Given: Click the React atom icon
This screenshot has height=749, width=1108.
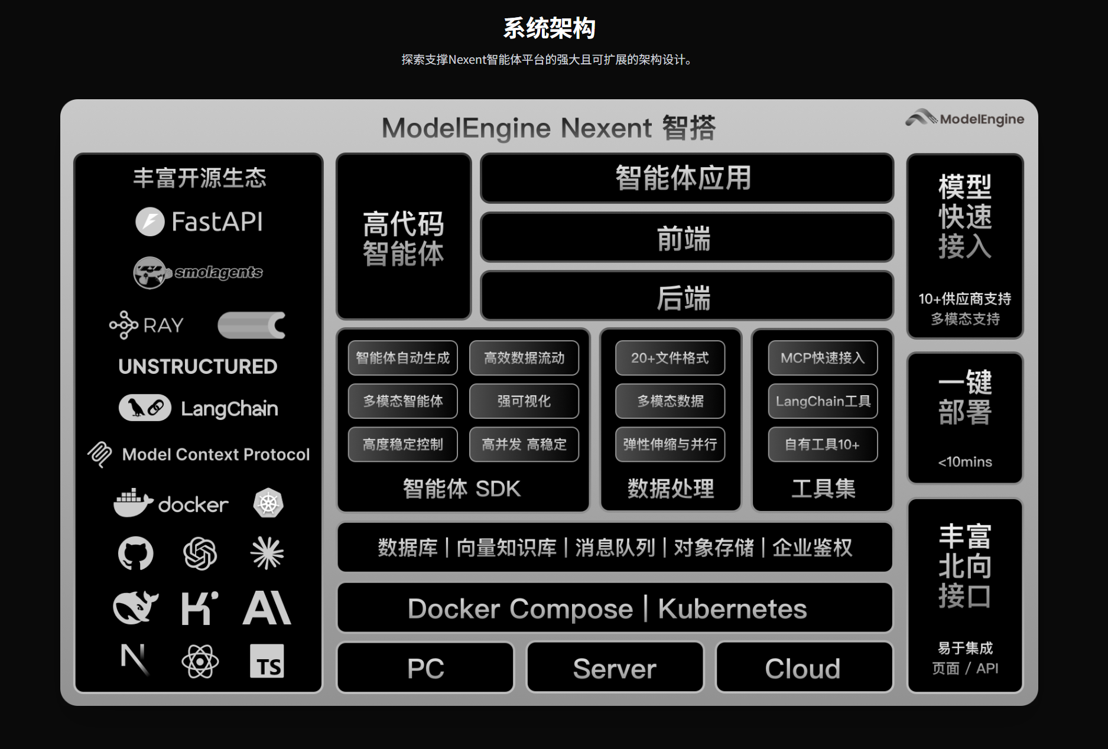Looking at the screenshot, I should click(x=200, y=661).
